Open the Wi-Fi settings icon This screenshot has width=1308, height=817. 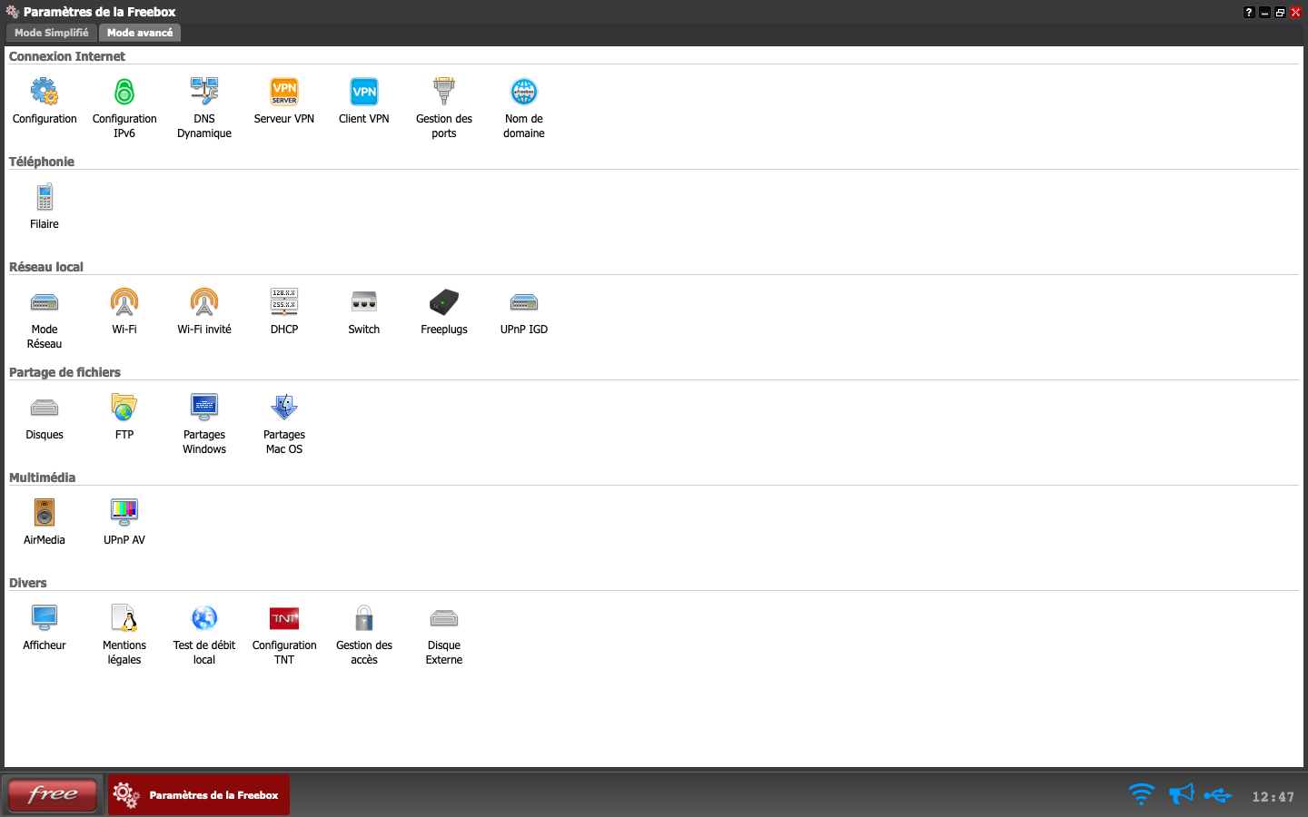(x=124, y=311)
